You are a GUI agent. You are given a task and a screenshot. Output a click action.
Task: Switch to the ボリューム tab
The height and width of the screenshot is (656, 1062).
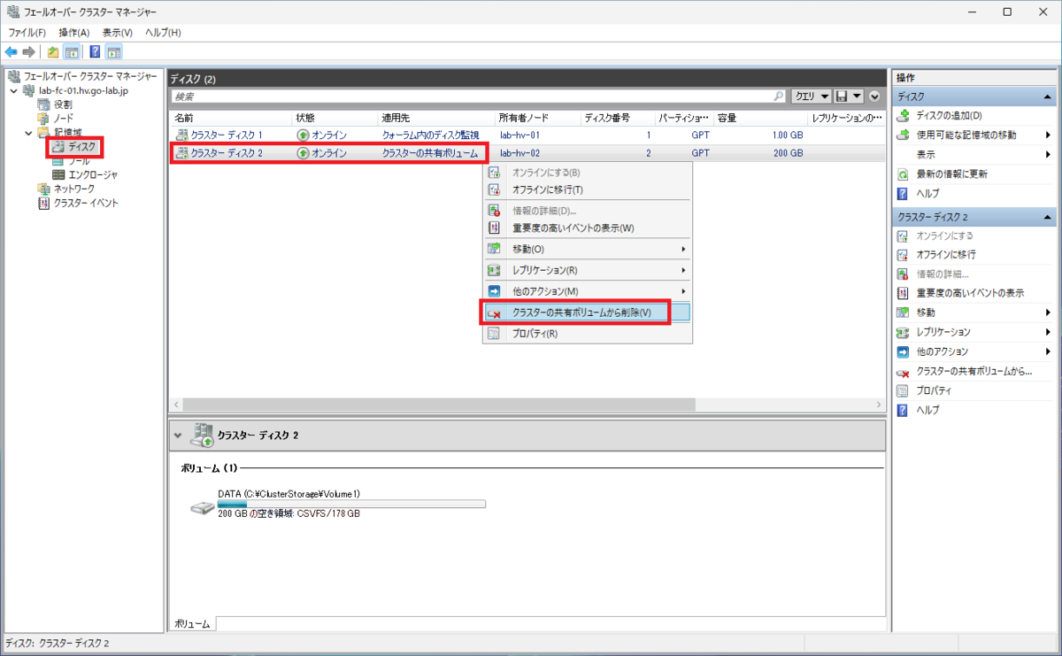pos(191,624)
